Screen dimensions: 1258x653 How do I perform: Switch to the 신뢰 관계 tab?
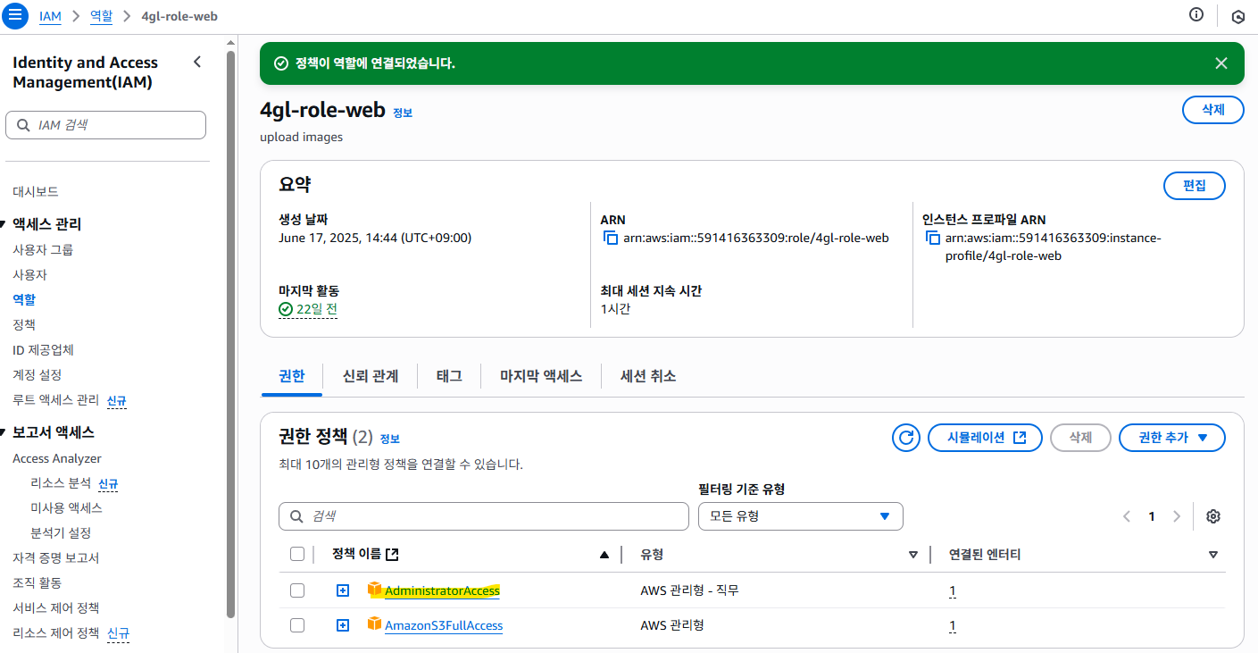click(x=370, y=376)
